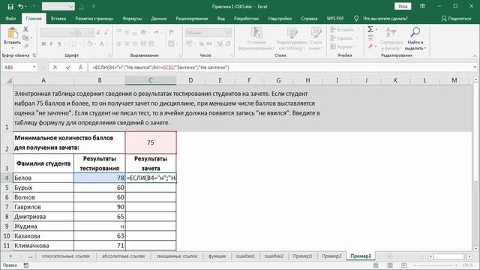Open the Customize Quick Access Toolbar dropdown

coord(94,7)
